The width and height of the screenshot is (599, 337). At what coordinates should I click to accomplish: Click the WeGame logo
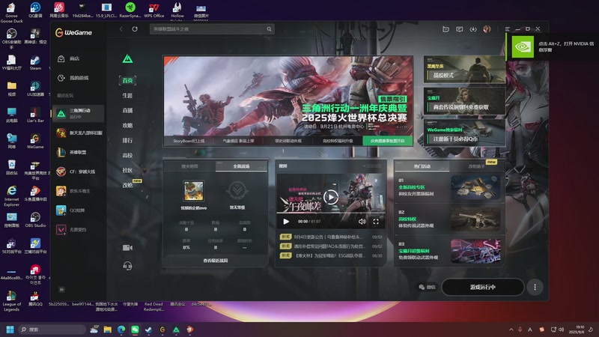coord(73,32)
